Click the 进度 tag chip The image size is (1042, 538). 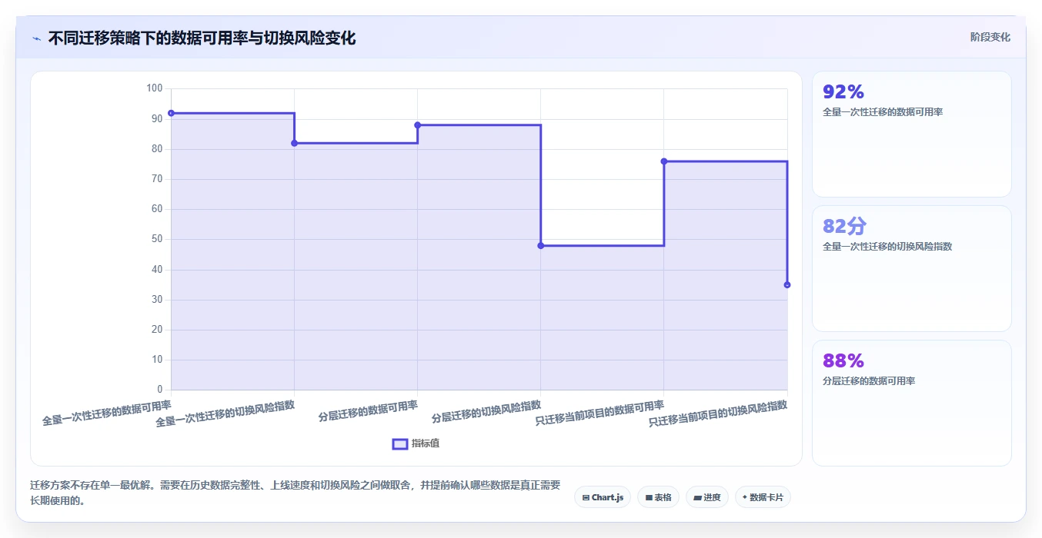click(x=706, y=497)
